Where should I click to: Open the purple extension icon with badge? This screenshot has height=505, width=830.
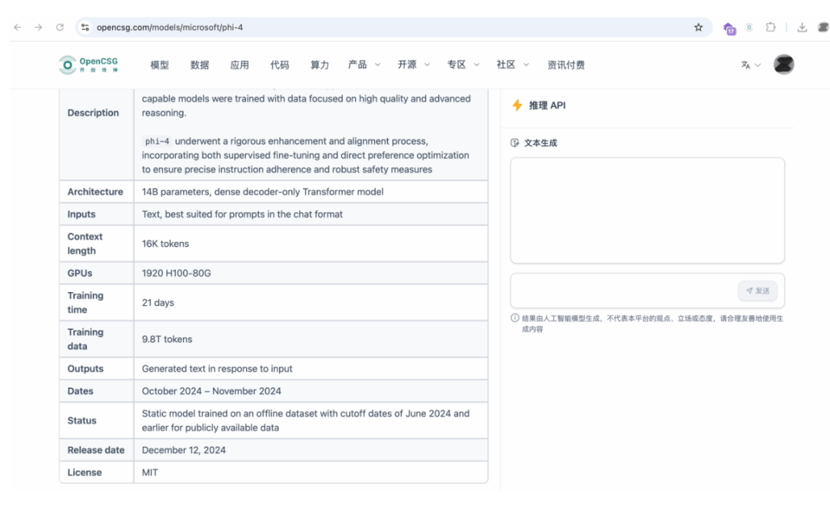click(x=729, y=28)
